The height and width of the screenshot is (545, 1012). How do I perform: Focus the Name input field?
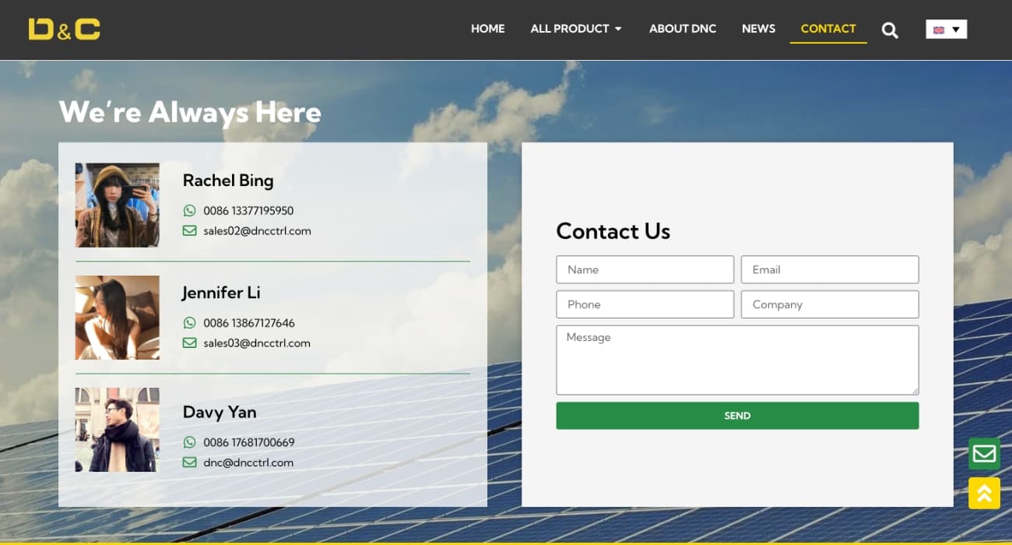tap(645, 269)
